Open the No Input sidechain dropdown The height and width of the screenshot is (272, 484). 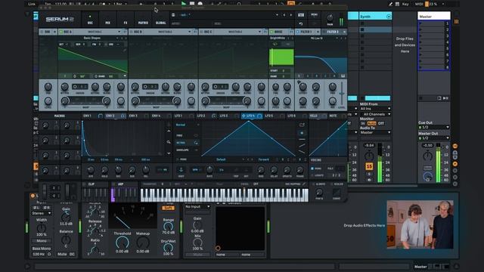(x=198, y=206)
